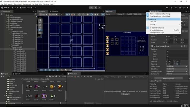The width and height of the screenshot is (190, 107).
Task: Click the plus create button in Hierarchy
Action: [2, 14]
